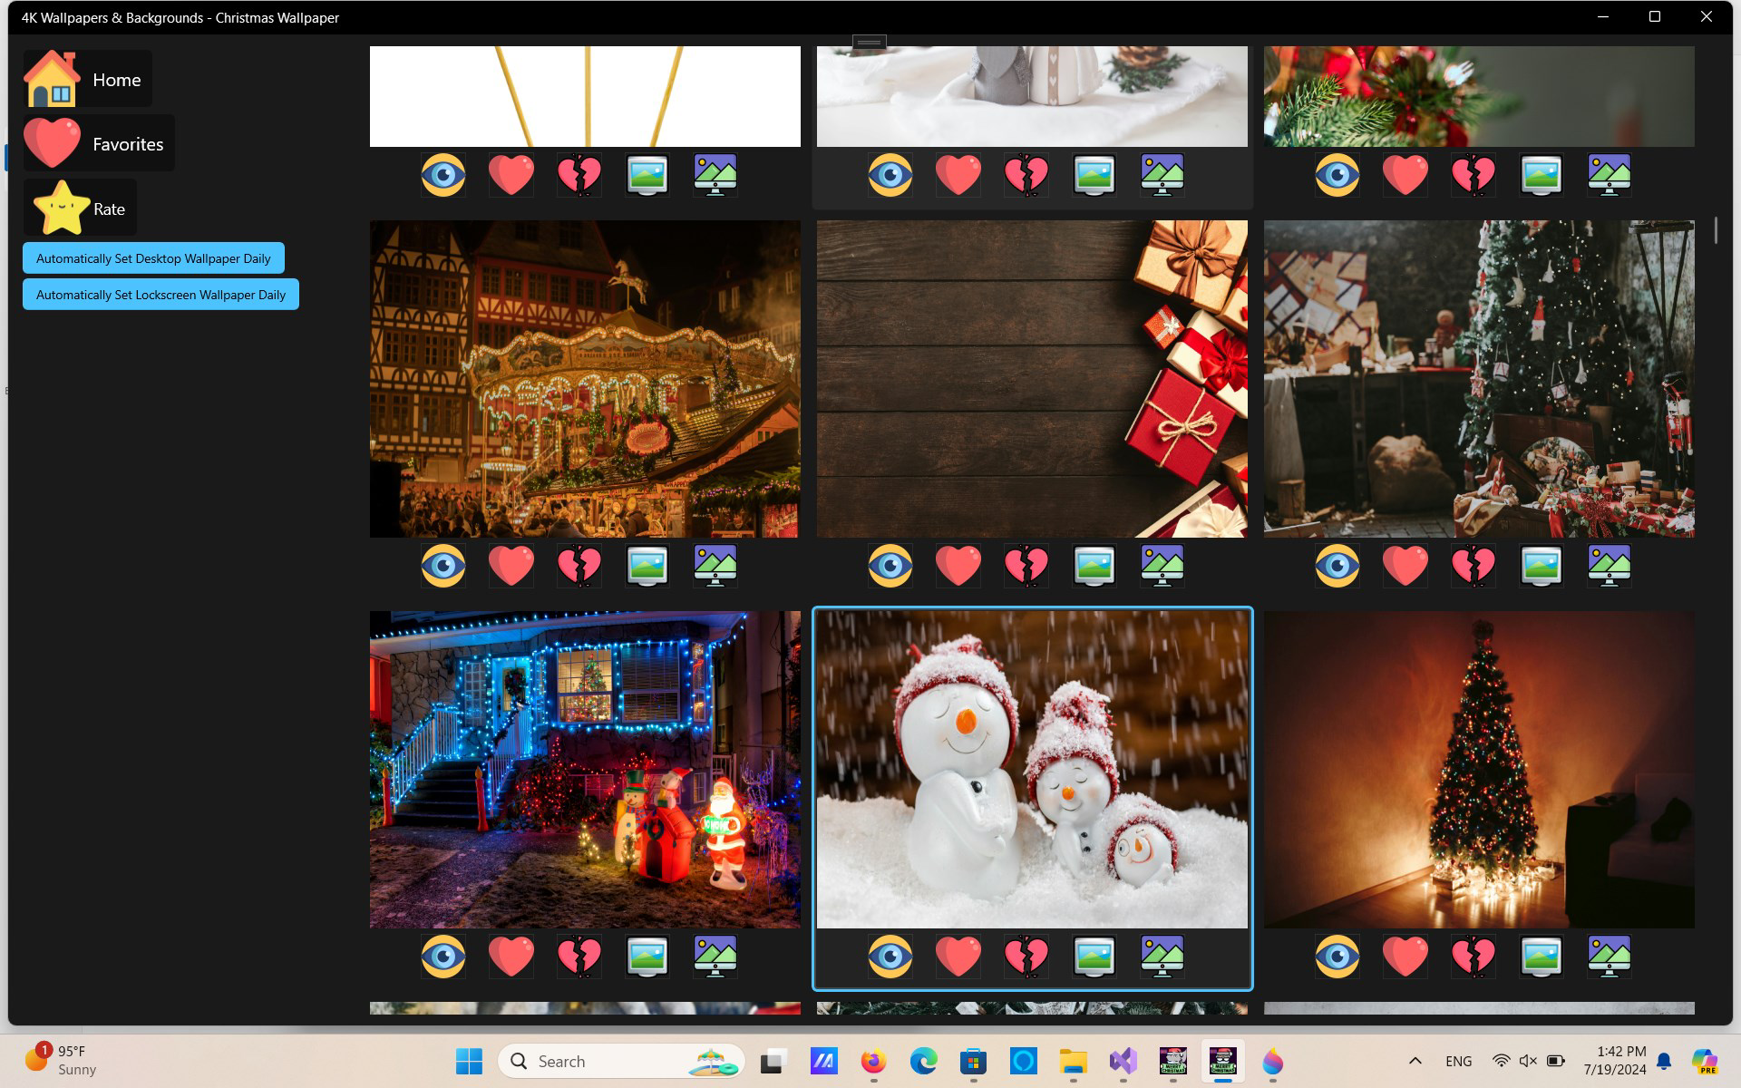Preview the carousel wallpaper with its eye icon
Screen dimensions: 1741x1088
pyautogui.click(x=443, y=566)
